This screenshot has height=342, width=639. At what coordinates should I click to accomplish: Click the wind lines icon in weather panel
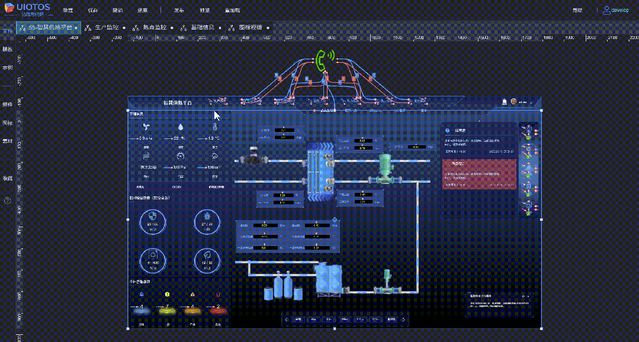coord(146,156)
